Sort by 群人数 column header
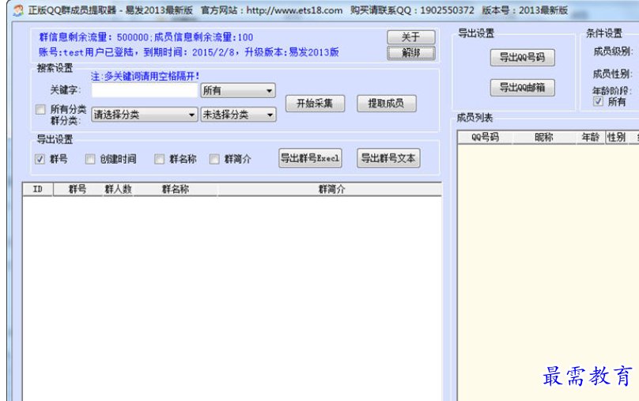The height and width of the screenshot is (401, 639). click(118, 190)
